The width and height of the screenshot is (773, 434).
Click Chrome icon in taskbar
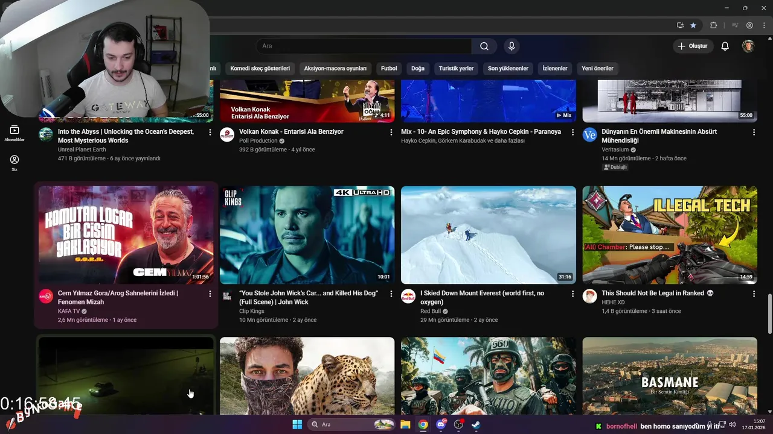[x=423, y=424]
